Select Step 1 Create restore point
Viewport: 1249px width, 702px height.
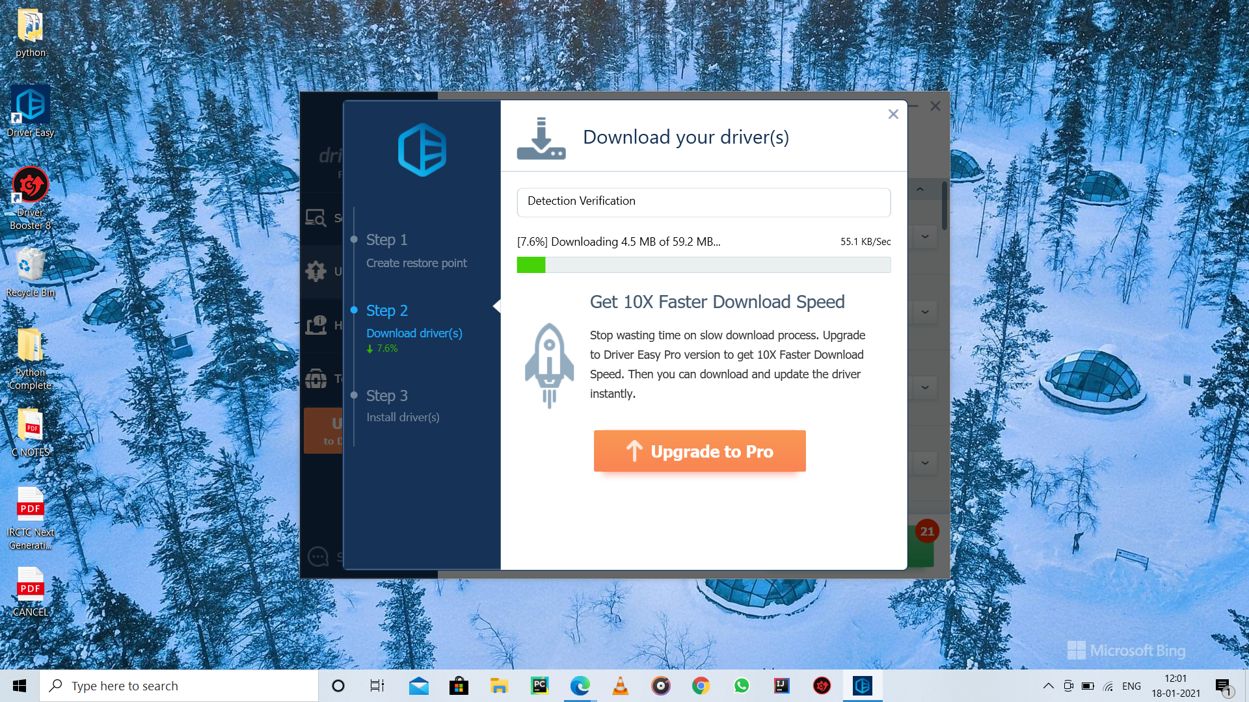[416, 250]
